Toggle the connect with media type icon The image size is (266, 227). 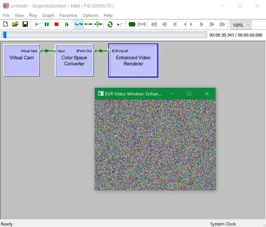click(98, 25)
